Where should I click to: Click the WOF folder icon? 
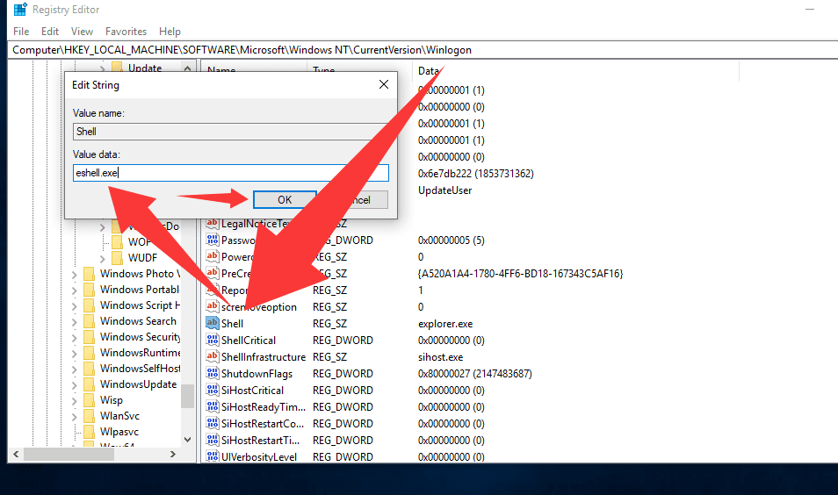pyautogui.click(x=117, y=242)
